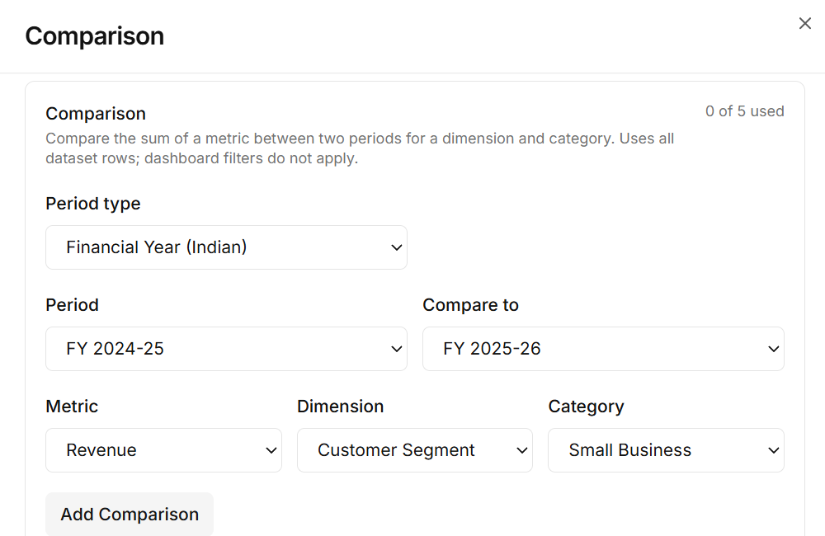Click the '0 of 5 used' counter text

[x=744, y=111]
